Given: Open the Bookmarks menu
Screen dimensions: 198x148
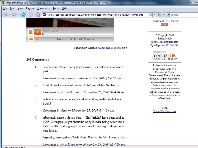Looking at the screenshot, I should coord(43,8).
